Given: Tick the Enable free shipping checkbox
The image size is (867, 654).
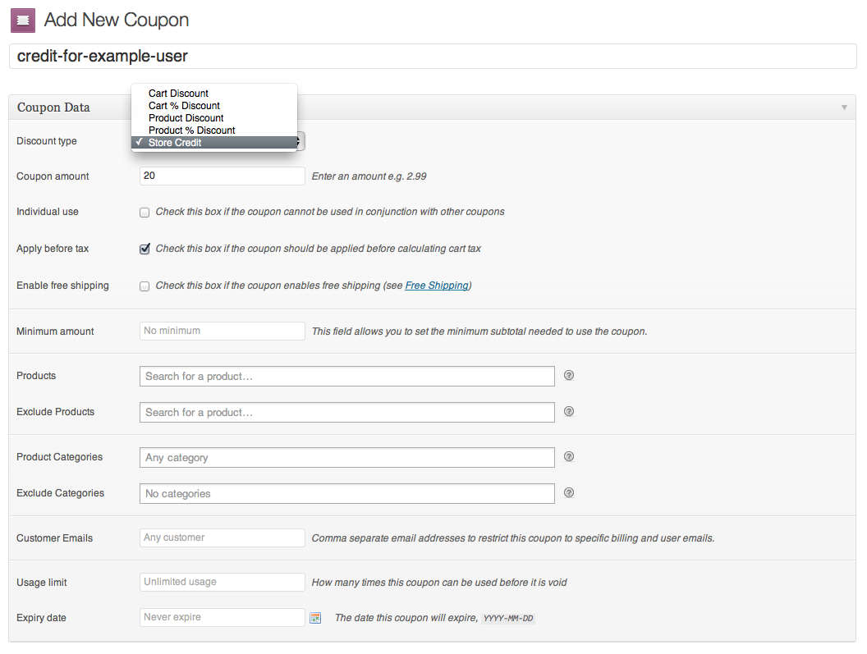Looking at the screenshot, I should [144, 286].
